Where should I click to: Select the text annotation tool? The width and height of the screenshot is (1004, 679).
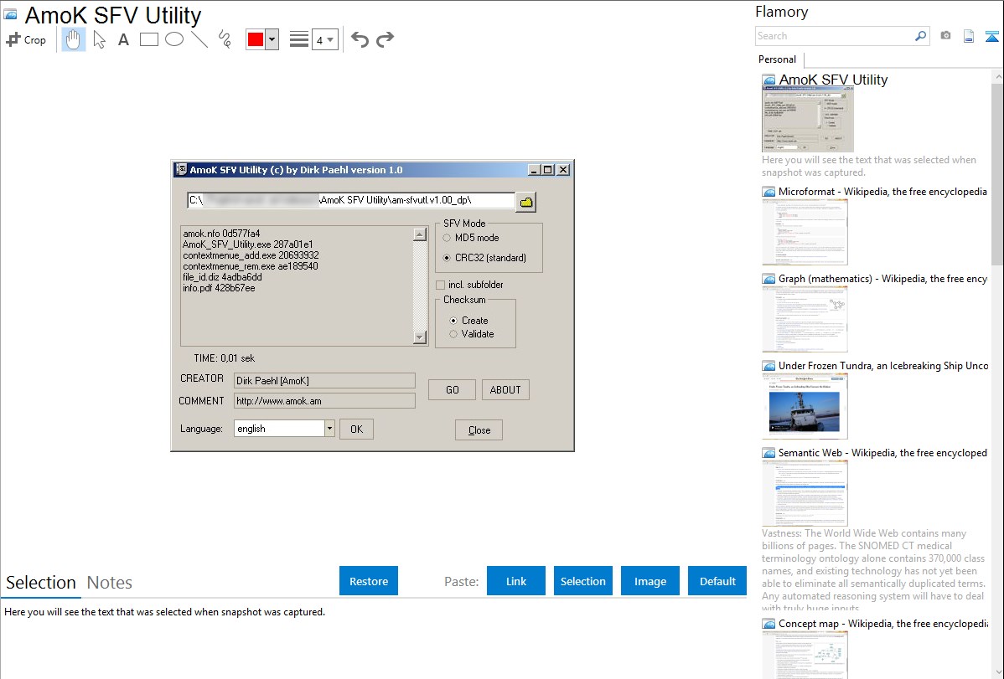123,39
